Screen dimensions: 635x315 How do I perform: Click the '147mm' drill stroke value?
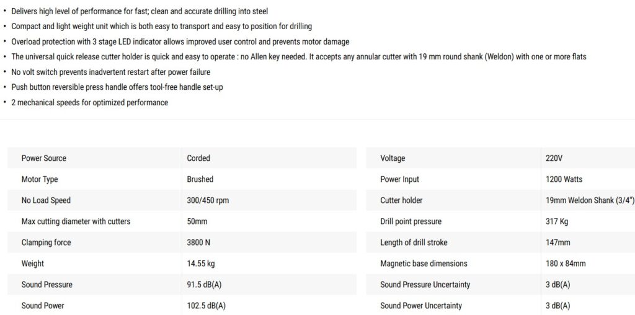pos(558,243)
